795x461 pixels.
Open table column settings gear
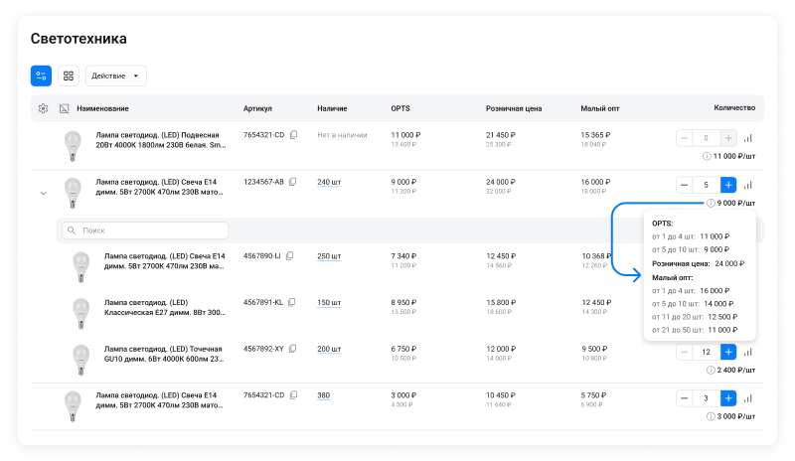click(43, 108)
